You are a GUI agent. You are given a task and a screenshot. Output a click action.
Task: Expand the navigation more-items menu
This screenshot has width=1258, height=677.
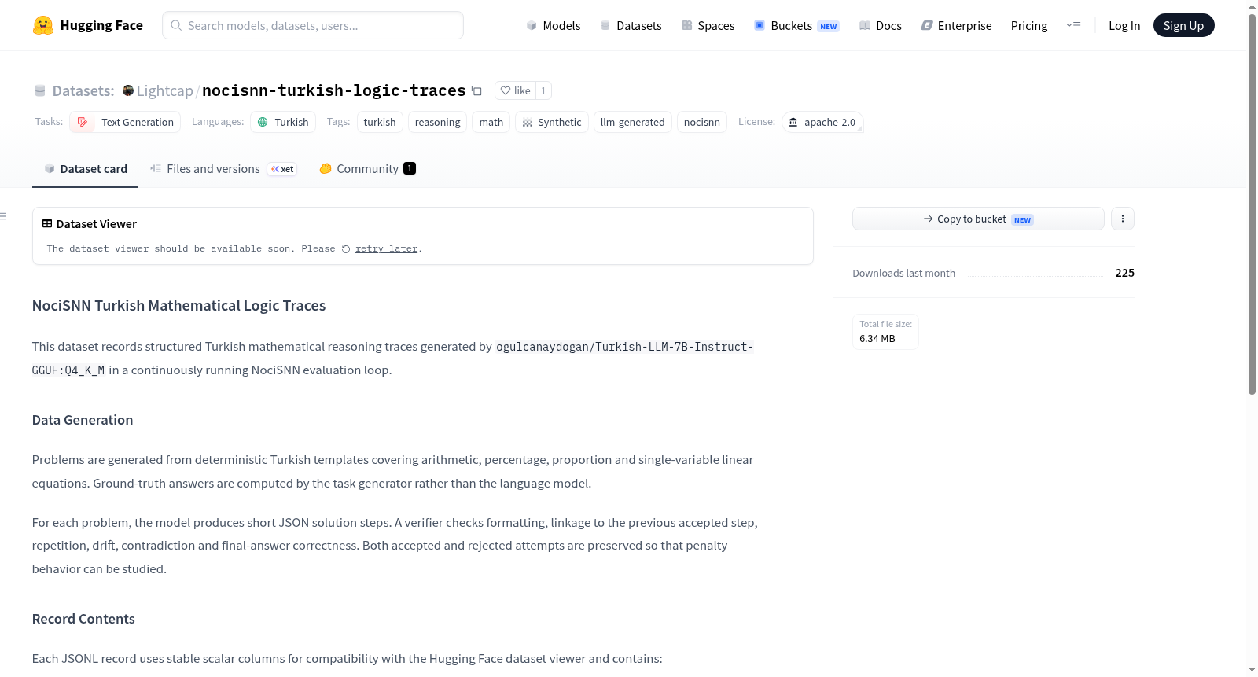point(1073,25)
